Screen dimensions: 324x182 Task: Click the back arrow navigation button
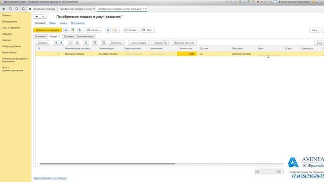pyautogui.click(x=36, y=17)
